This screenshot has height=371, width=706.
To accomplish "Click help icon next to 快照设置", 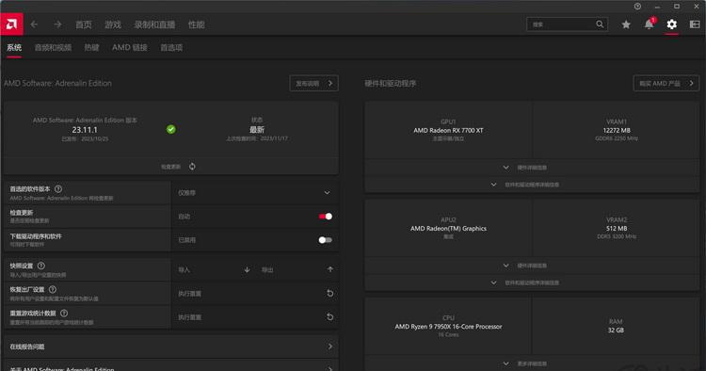I will (41, 266).
